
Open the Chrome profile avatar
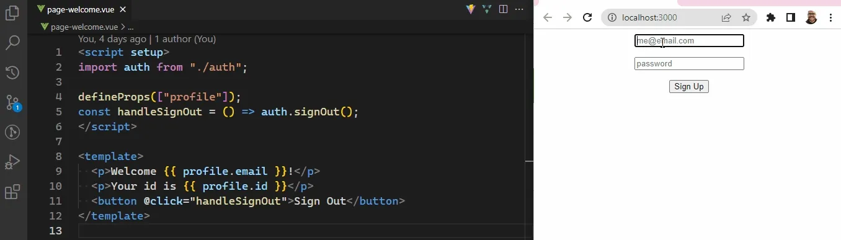(x=811, y=17)
